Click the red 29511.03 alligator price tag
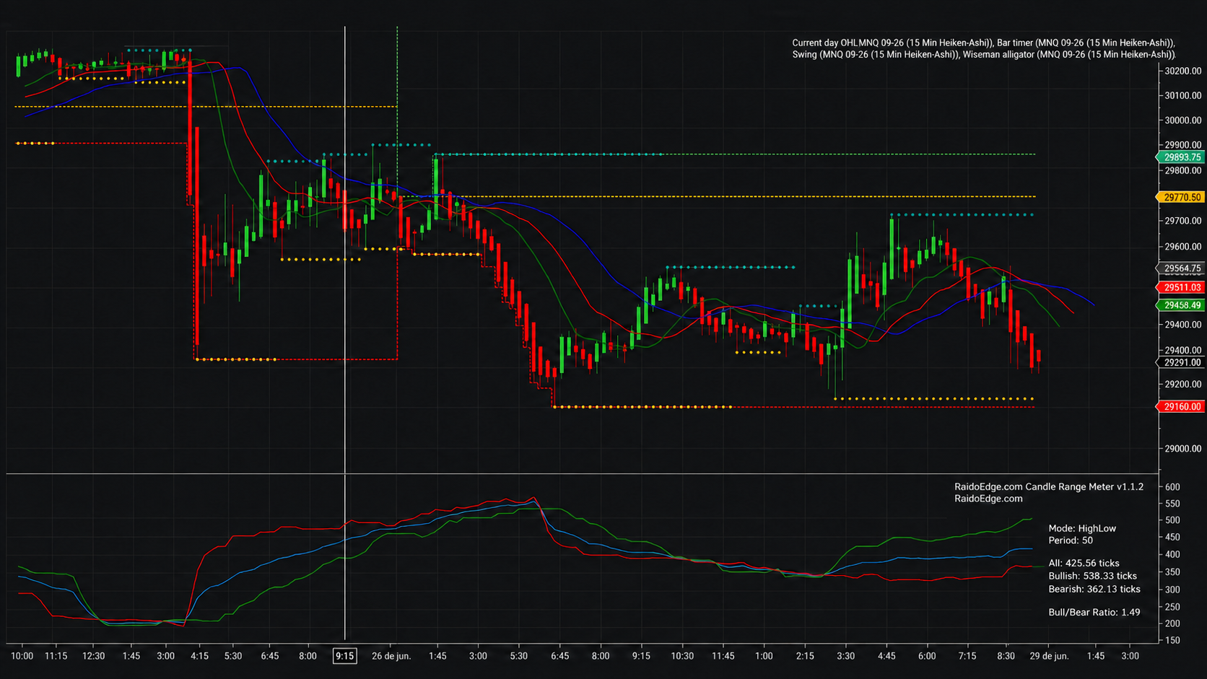Image resolution: width=1207 pixels, height=679 pixels. [1181, 287]
